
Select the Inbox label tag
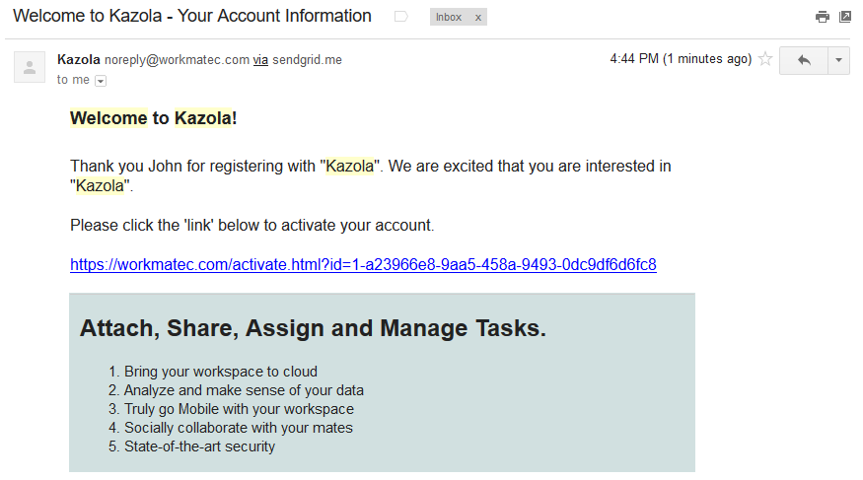pyautogui.click(x=449, y=17)
